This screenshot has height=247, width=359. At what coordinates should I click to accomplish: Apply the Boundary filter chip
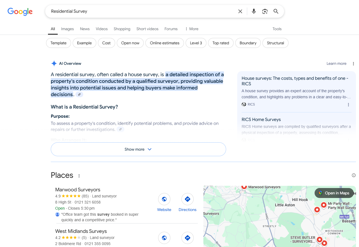[248, 43]
